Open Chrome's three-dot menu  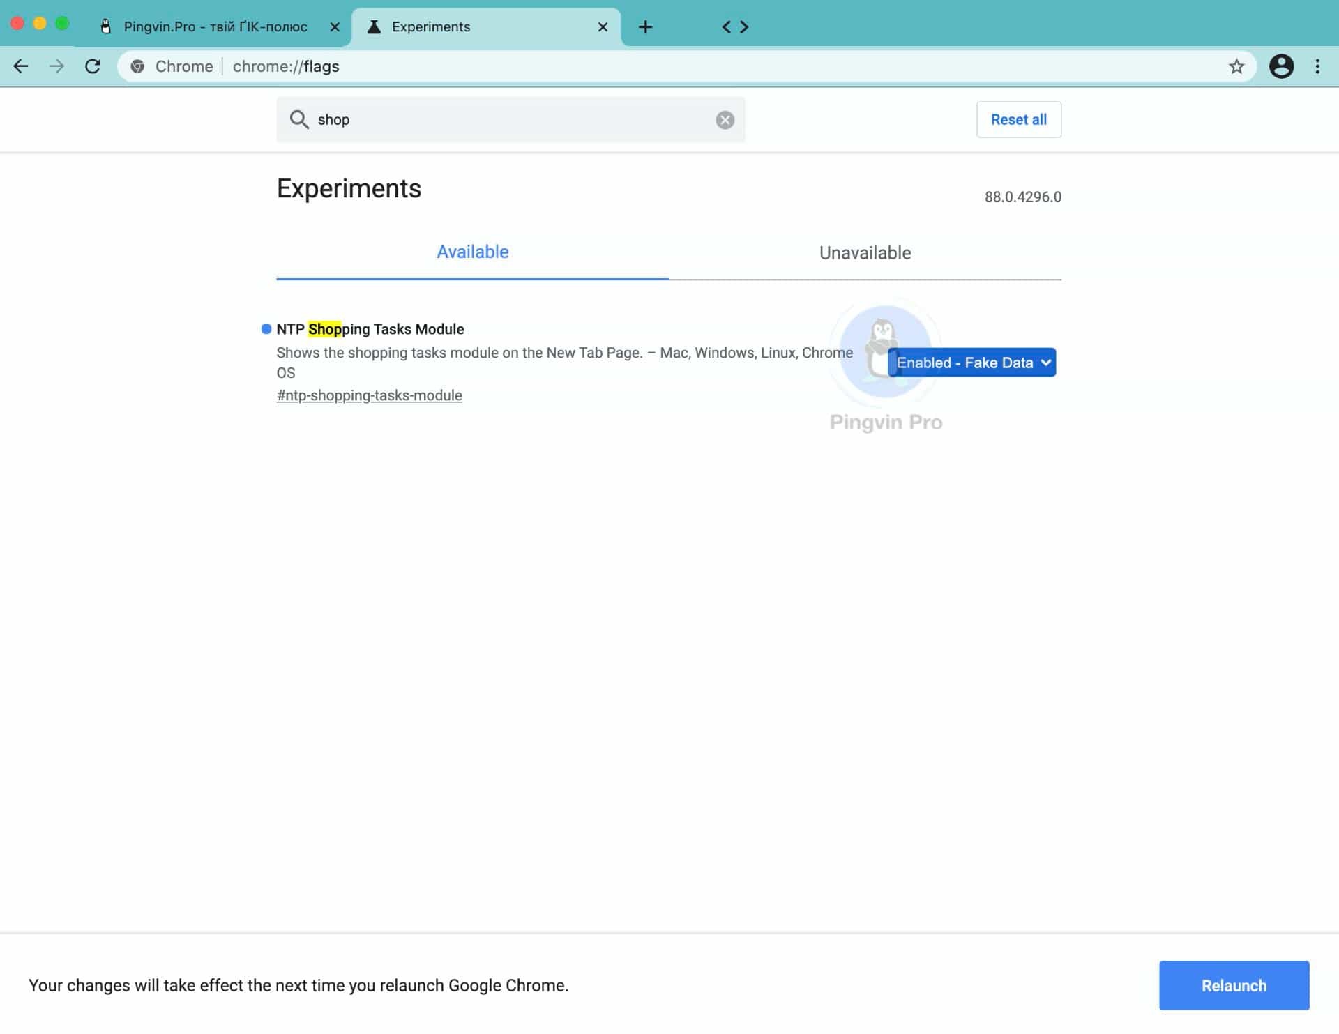(x=1317, y=66)
